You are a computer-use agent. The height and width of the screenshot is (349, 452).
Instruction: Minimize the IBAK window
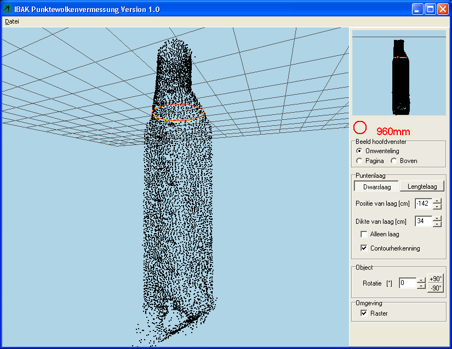pos(417,9)
